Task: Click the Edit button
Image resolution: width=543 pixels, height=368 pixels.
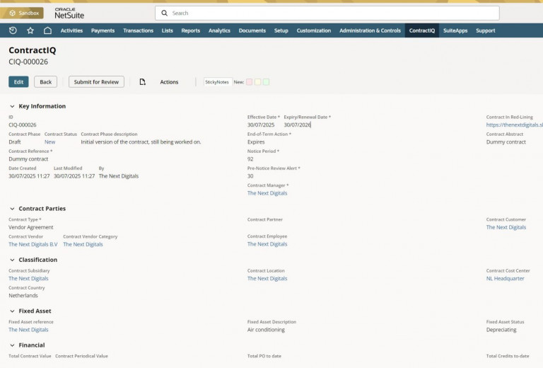Action: point(18,82)
